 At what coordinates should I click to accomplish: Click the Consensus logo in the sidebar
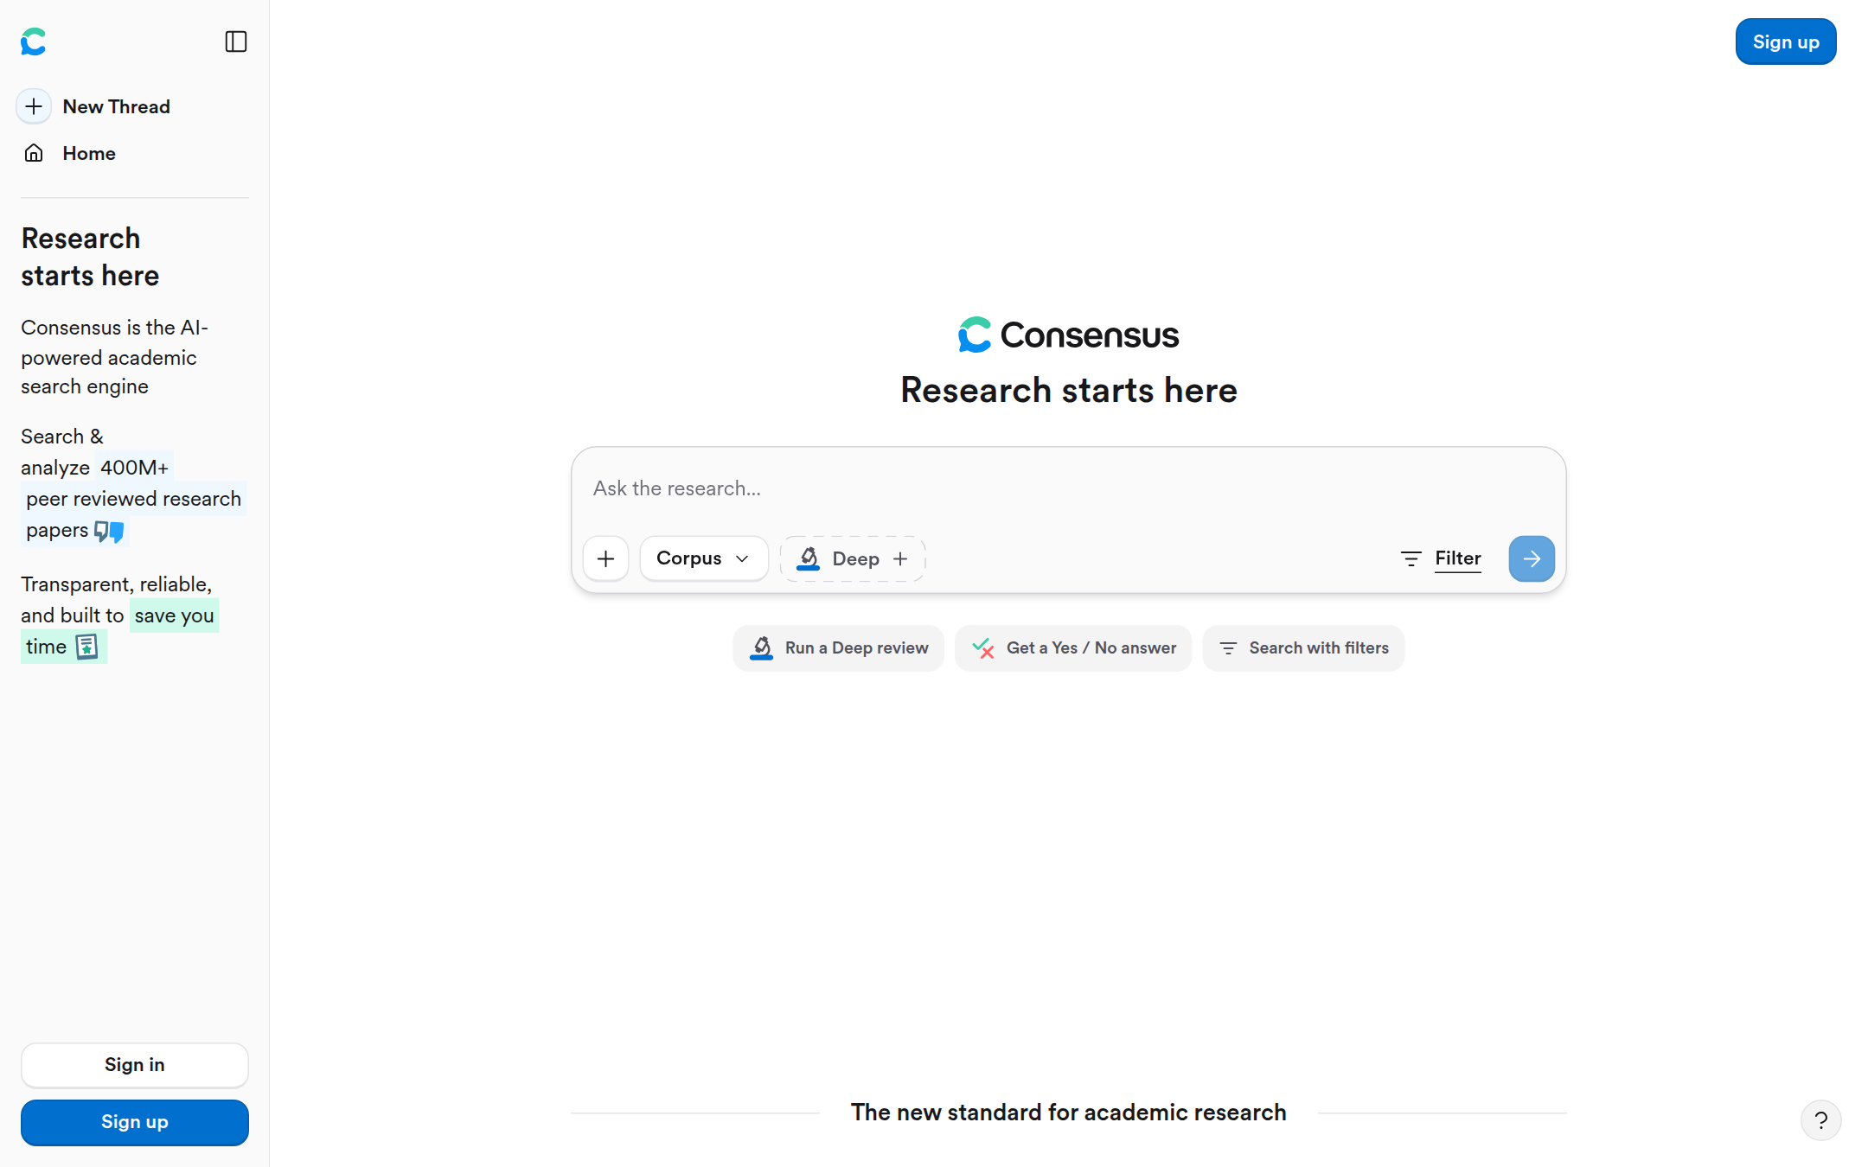coord(34,41)
